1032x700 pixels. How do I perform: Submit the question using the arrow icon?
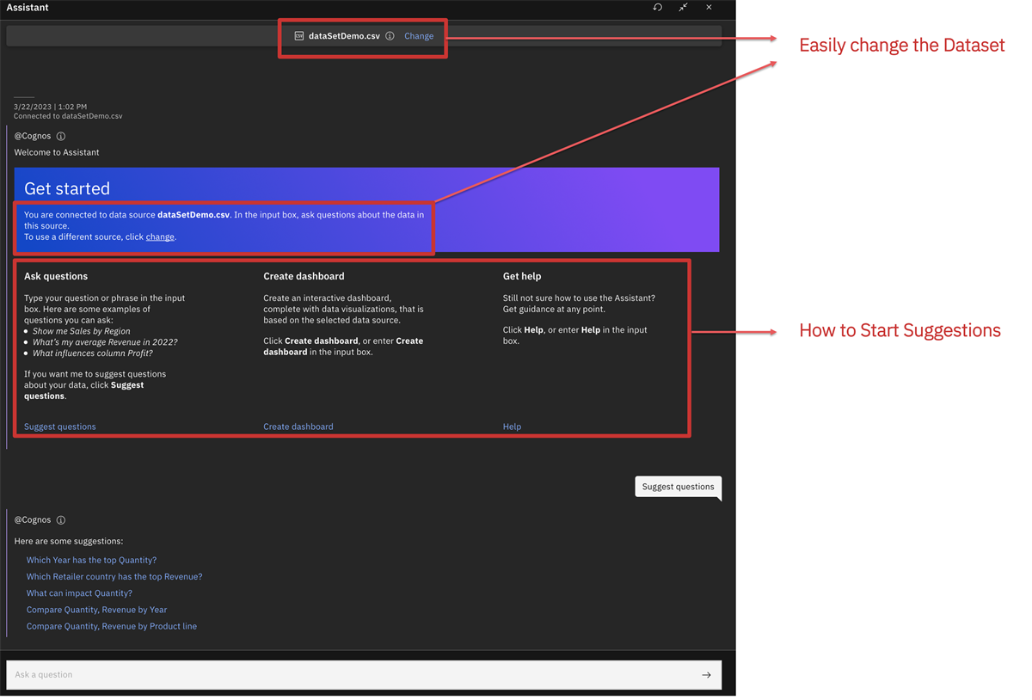click(706, 675)
